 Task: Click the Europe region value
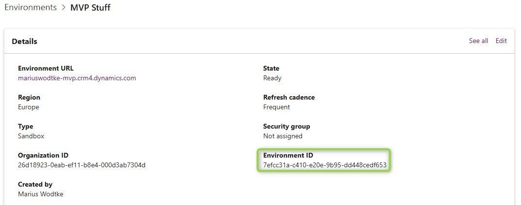tap(29, 107)
